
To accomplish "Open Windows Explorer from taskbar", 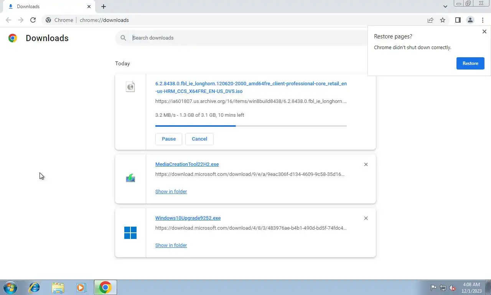I will (x=58, y=287).
